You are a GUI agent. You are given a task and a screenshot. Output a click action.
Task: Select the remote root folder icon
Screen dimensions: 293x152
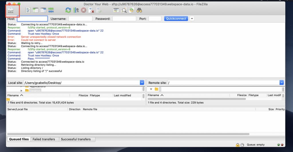157,89
